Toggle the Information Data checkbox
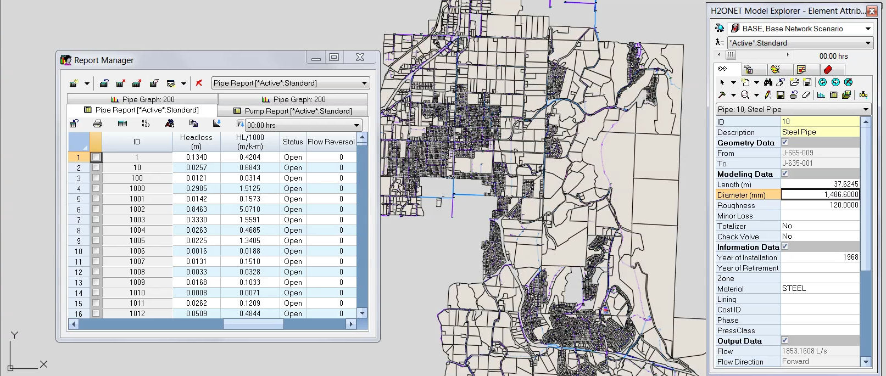Viewport: 886px width, 376px height. pyautogui.click(x=785, y=246)
